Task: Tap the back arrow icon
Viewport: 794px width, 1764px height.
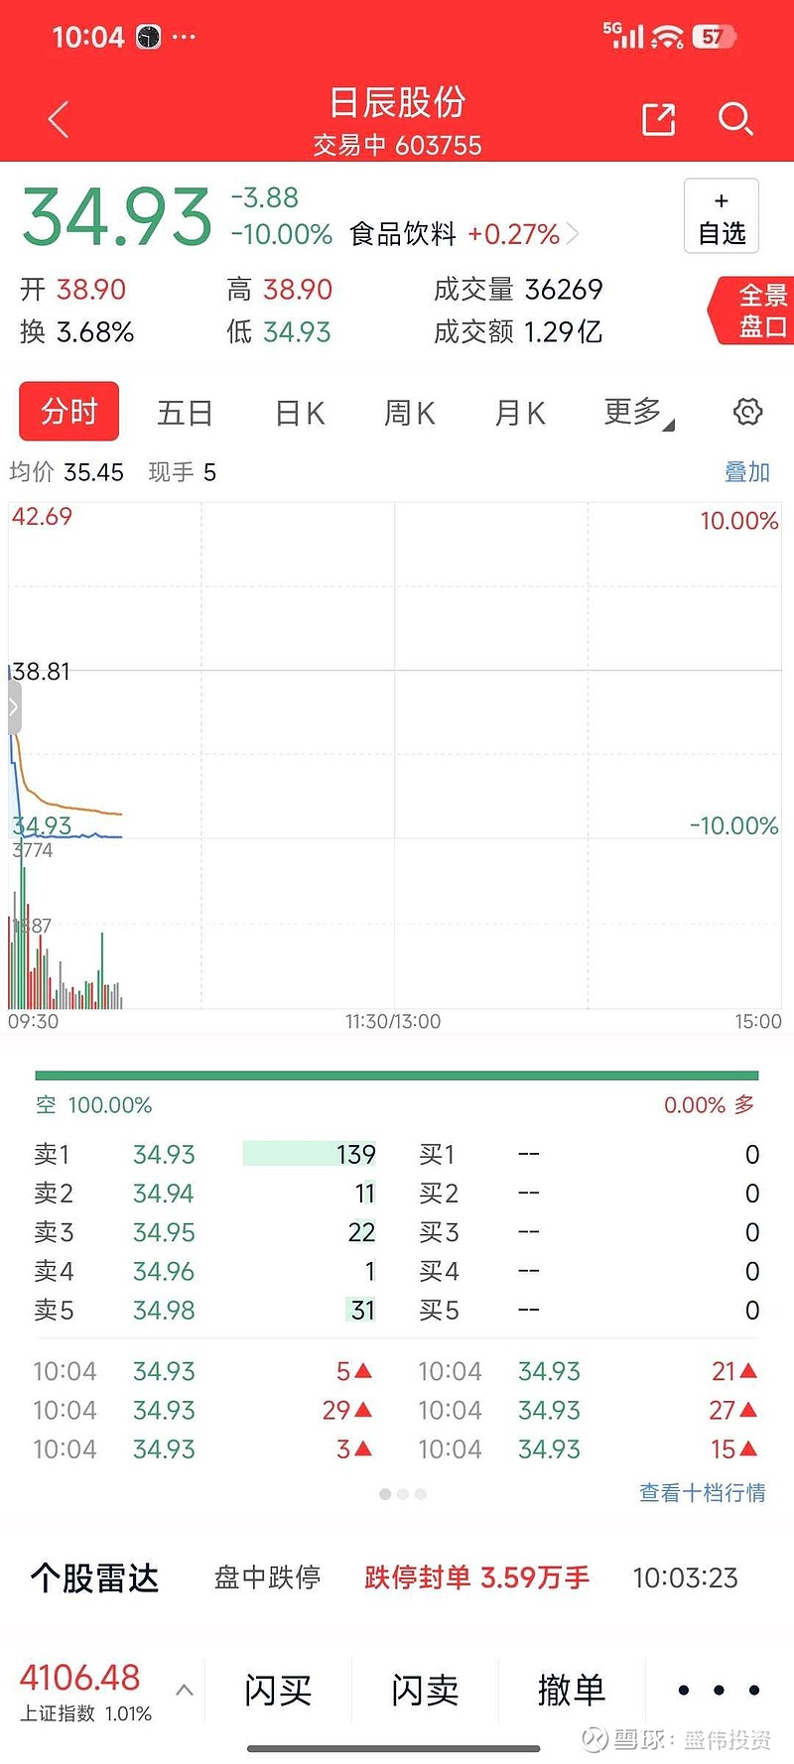Action: pos(59,120)
